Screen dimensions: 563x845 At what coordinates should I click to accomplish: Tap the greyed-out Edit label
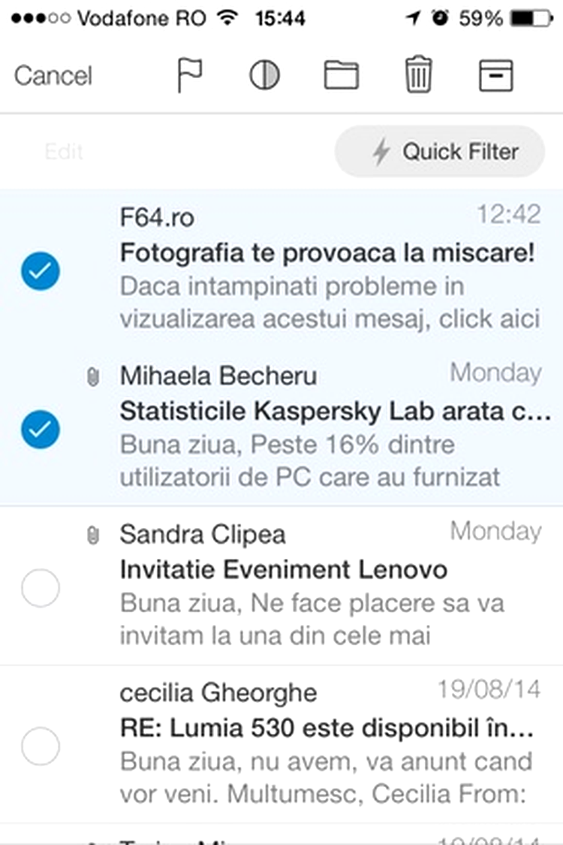tap(64, 152)
